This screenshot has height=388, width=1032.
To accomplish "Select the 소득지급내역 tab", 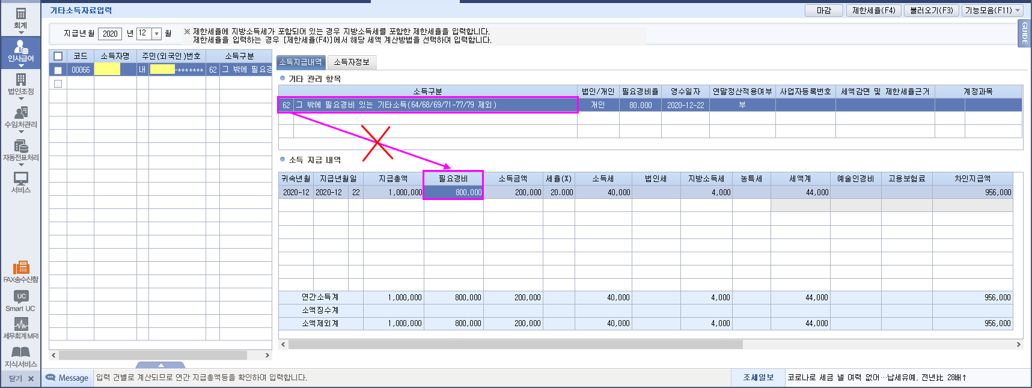I will (x=301, y=62).
